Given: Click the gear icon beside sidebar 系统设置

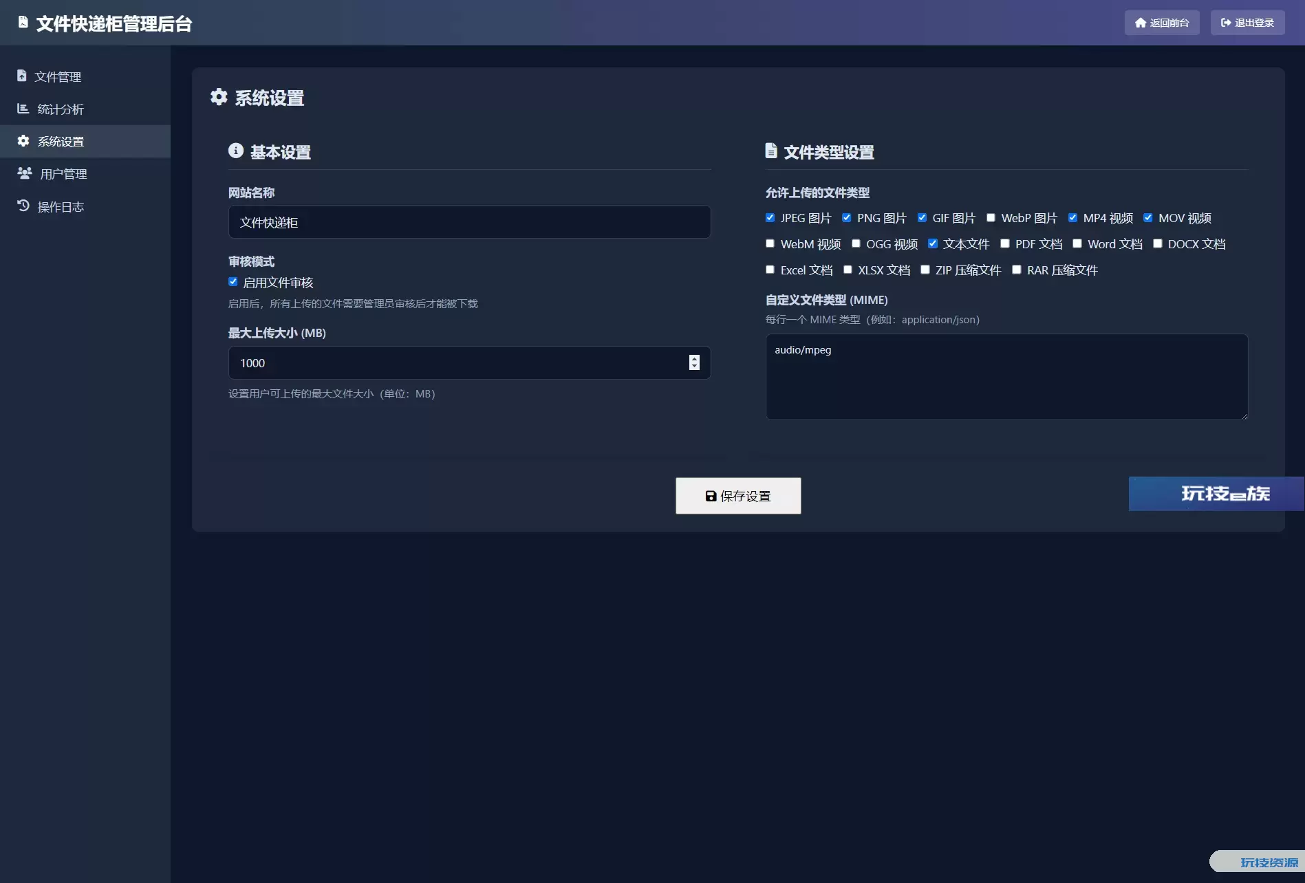Looking at the screenshot, I should pyautogui.click(x=23, y=140).
